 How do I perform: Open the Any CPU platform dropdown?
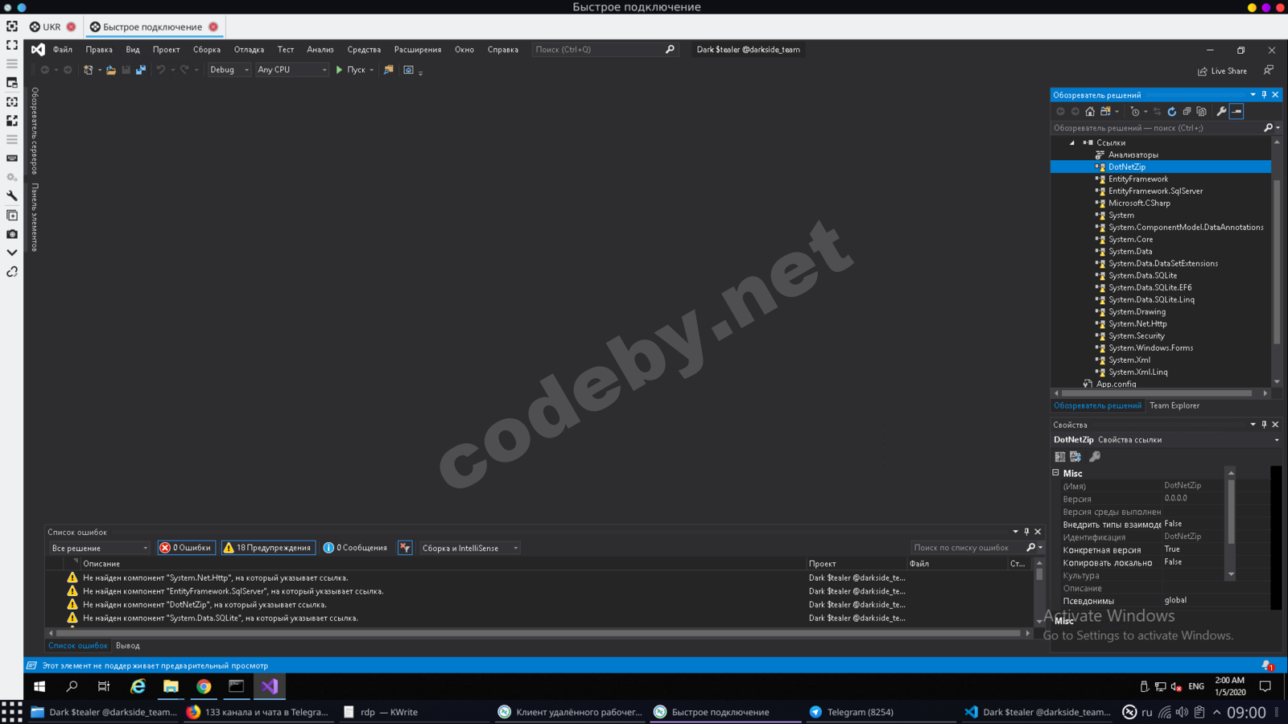291,70
